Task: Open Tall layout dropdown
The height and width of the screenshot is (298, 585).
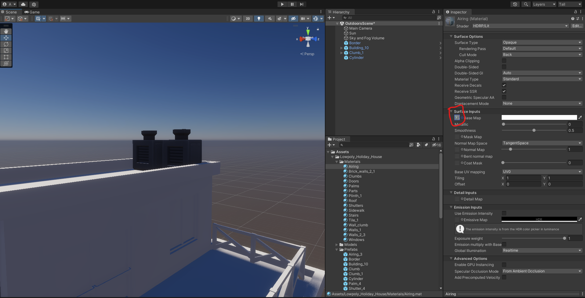Action: pos(570,4)
